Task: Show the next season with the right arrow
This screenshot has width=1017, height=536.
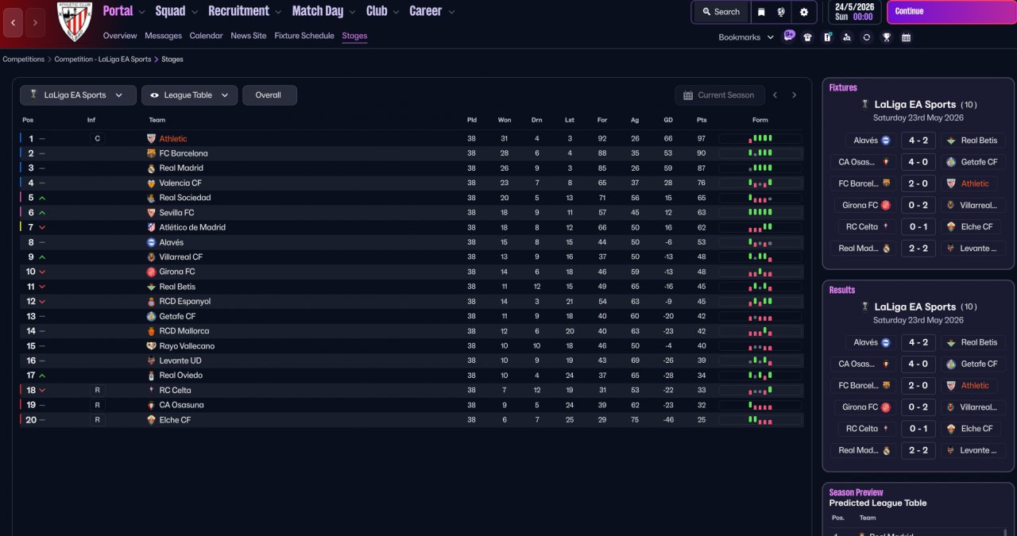Action: [x=794, y=95]
